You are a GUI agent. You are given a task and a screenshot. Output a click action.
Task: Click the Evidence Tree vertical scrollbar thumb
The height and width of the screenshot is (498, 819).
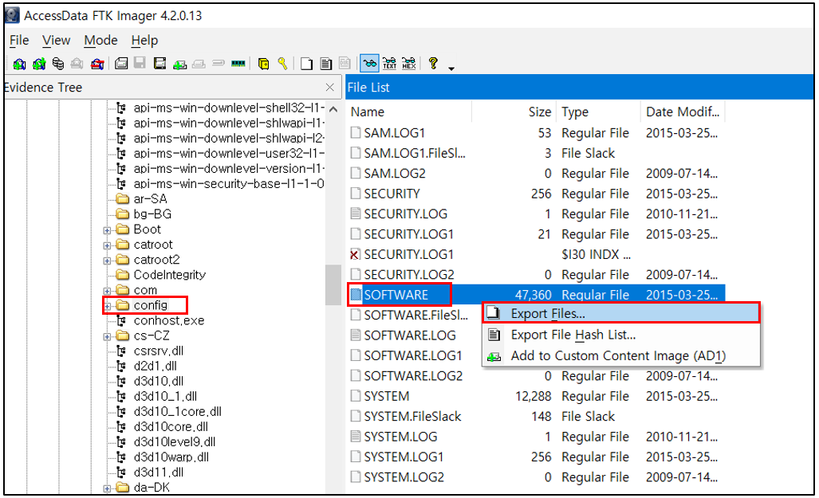click(x=333, y=285)
